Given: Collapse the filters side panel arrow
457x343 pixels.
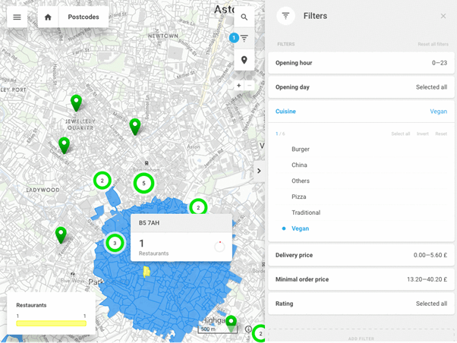Looking at the screenshot, I should point(259,171).
